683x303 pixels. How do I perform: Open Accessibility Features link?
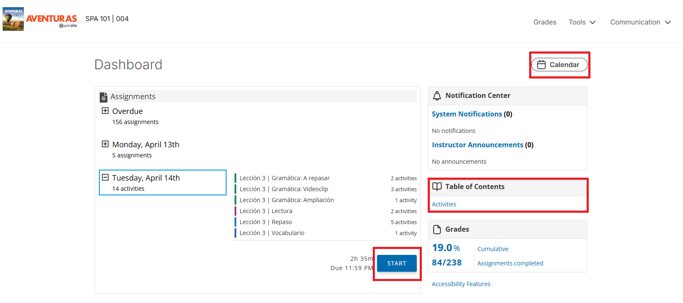click(x=461, y=284)
